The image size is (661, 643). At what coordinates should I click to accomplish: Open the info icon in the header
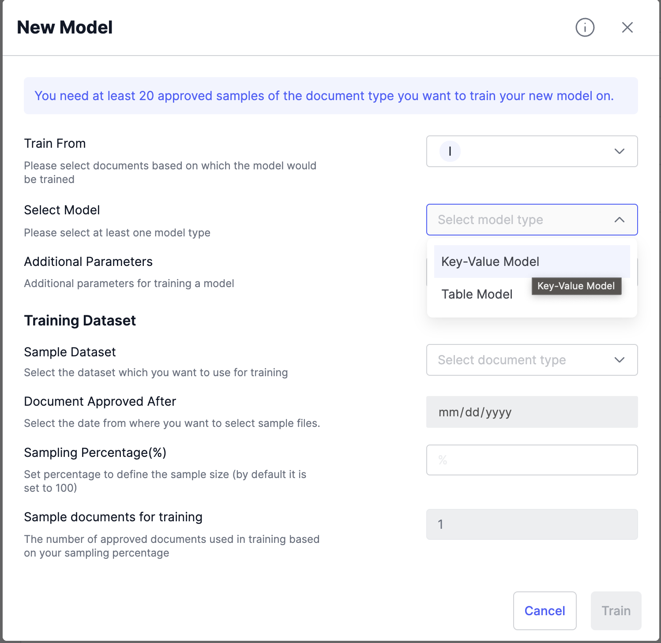coord(585,27)
